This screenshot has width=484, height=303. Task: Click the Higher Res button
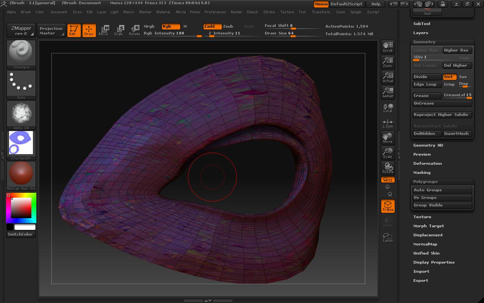tap(458, 50)
